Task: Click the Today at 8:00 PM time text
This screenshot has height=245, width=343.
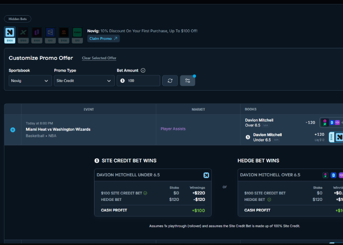Action: pyautogui.click(x=39, y=123)
